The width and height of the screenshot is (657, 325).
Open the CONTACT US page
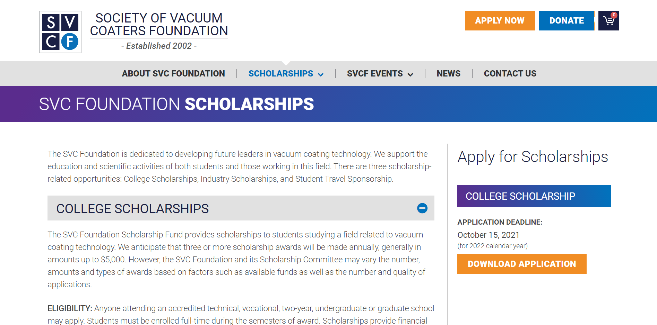[x=510, y=73]
